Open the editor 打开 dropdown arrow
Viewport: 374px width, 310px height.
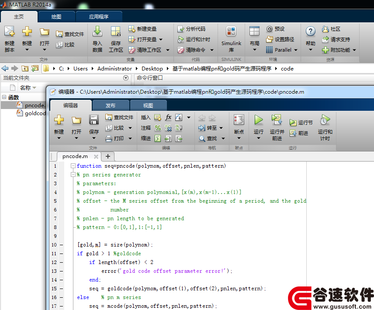[76, 138]
